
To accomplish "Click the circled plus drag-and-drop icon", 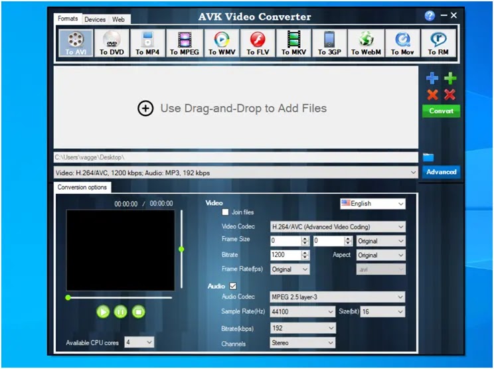I will [145, 108].
